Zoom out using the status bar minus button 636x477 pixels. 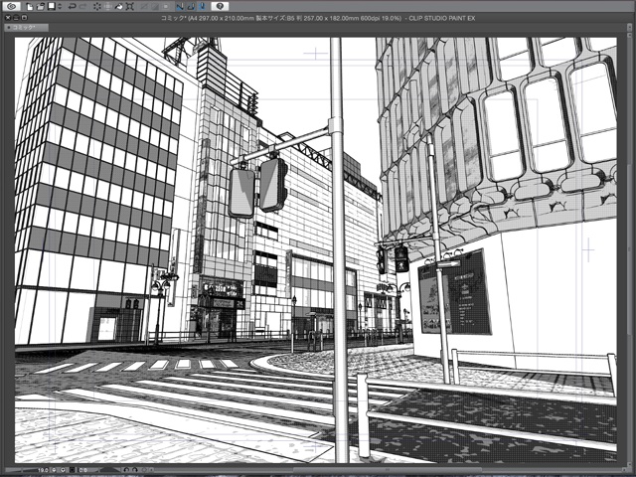[54, 470]
